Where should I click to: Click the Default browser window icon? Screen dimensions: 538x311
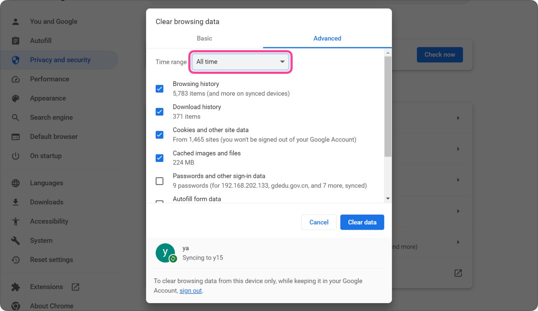(x=15, y=137)
